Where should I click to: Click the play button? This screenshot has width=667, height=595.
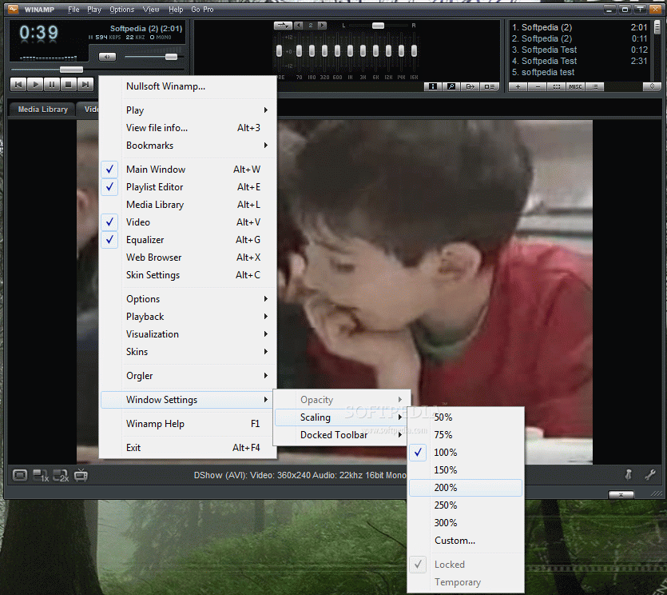point(35,84)
